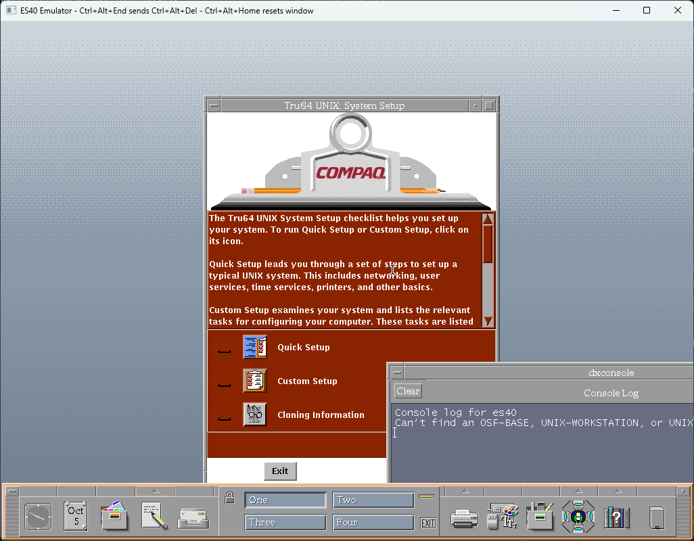
Task: Minimize the ES40 Emulator window
Action: 616,10
